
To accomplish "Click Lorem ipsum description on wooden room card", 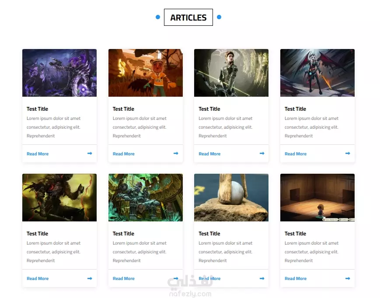I will (x=311, y=252).
